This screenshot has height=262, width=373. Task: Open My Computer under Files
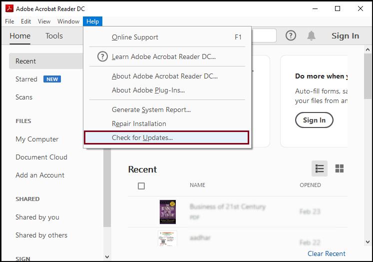pyautogui.click(x=37, y=139)
